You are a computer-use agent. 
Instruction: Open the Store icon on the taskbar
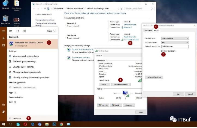coord(18,124)
